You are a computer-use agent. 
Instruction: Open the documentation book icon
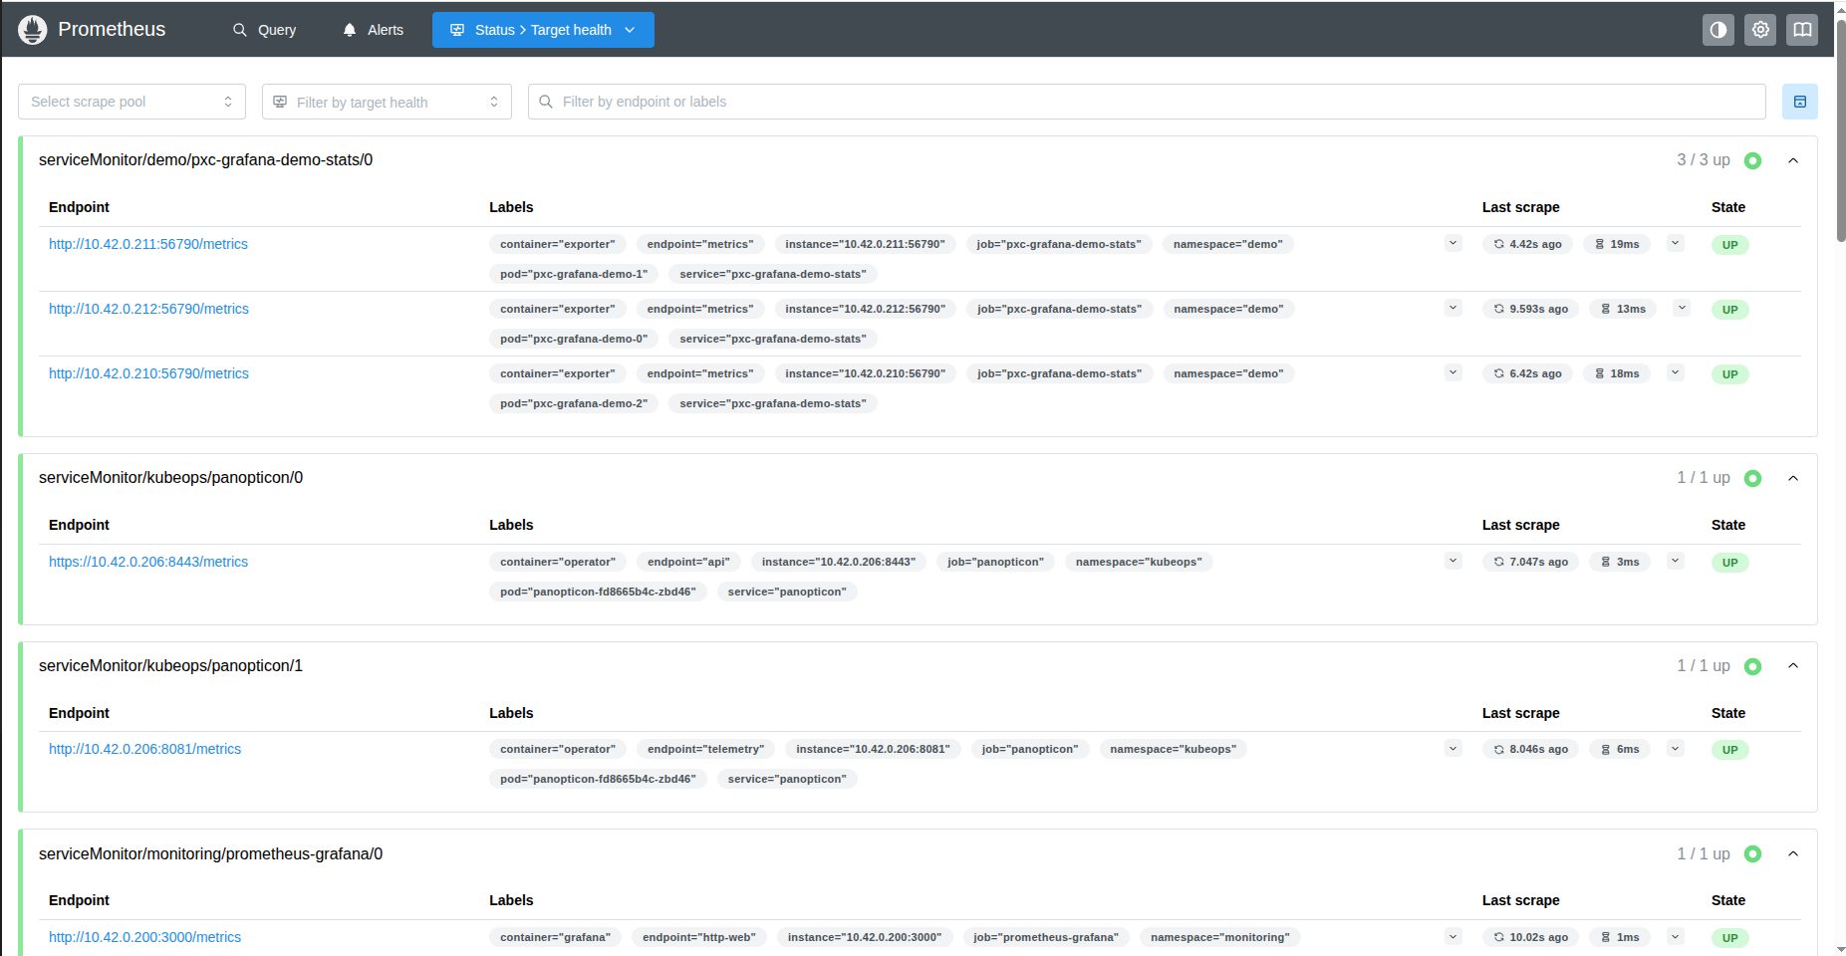click(x=1802, y=30)
